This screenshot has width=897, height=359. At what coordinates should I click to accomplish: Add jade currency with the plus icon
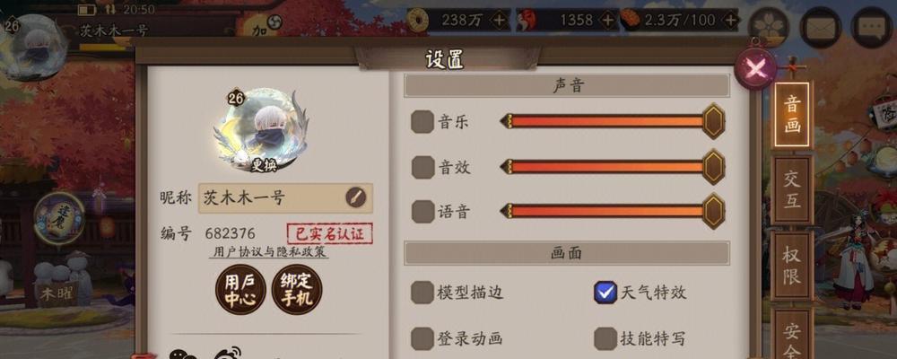(608, 21)
